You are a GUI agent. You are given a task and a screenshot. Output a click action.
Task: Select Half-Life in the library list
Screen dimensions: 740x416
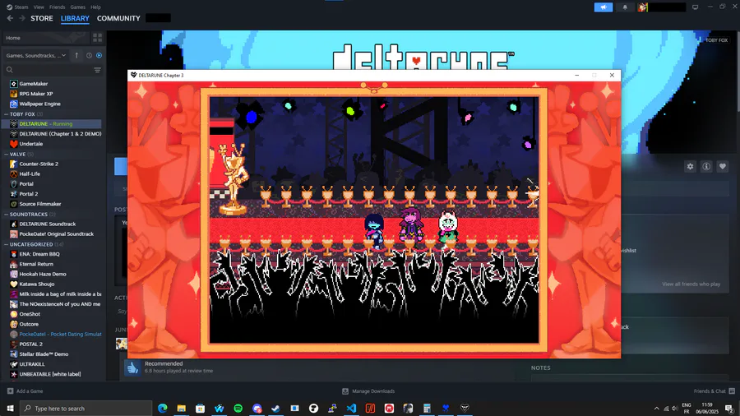coord(52,174)
